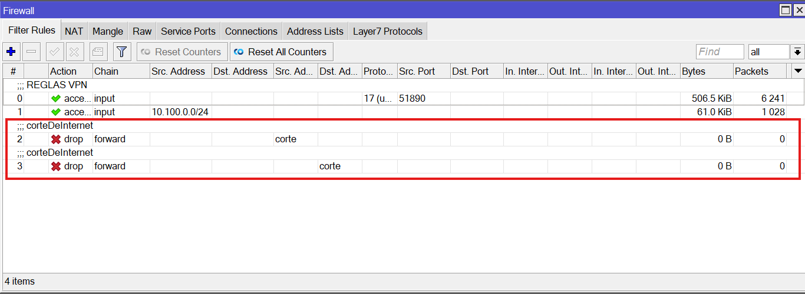Viewport: 805px width, 294px height.
Task: Select source address 10.100.0.0/24 cell
Action: pyautogui.click(x=180, y=112)
